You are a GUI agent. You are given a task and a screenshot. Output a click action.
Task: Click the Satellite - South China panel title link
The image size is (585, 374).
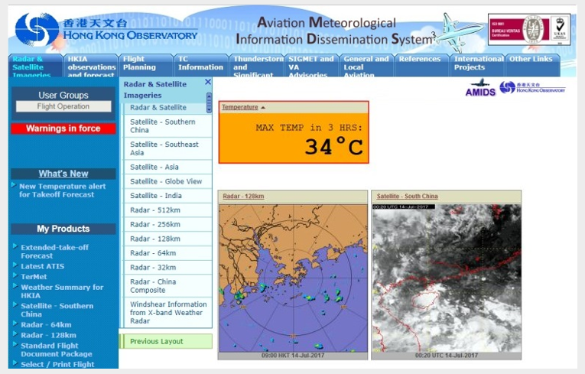click(x=407, y=197)
